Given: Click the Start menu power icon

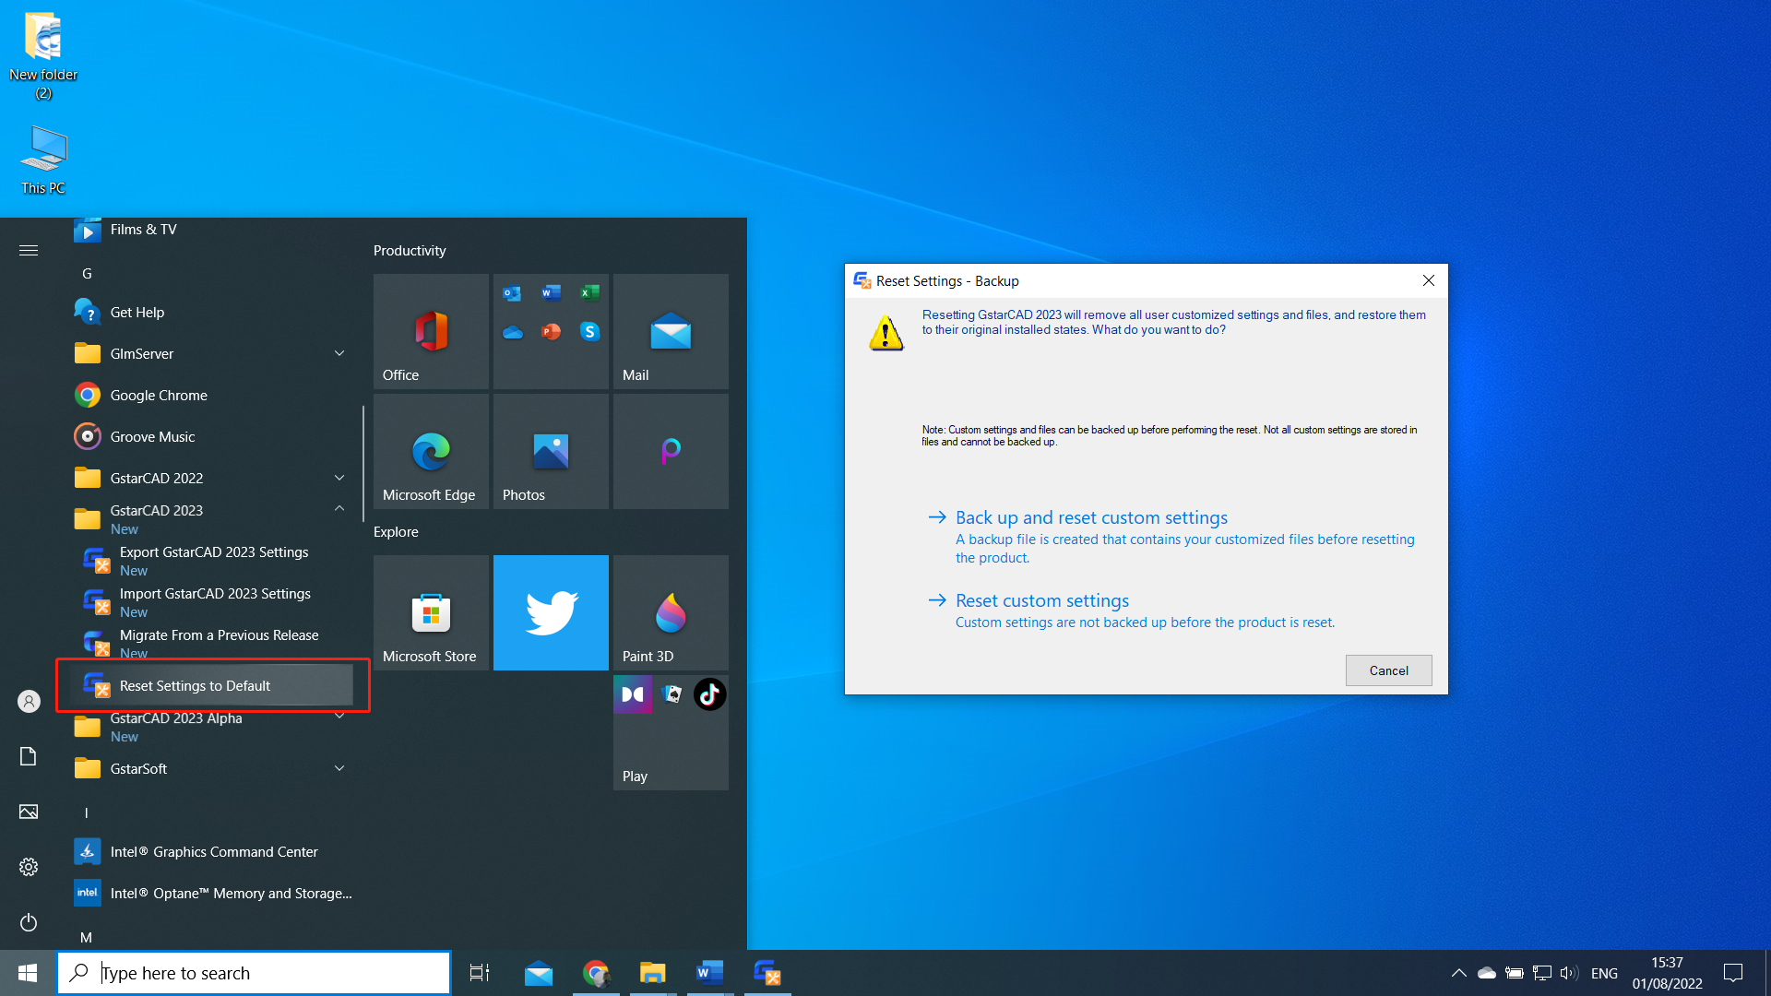Looking at the screenshot, I should click(x=29, y=922).
